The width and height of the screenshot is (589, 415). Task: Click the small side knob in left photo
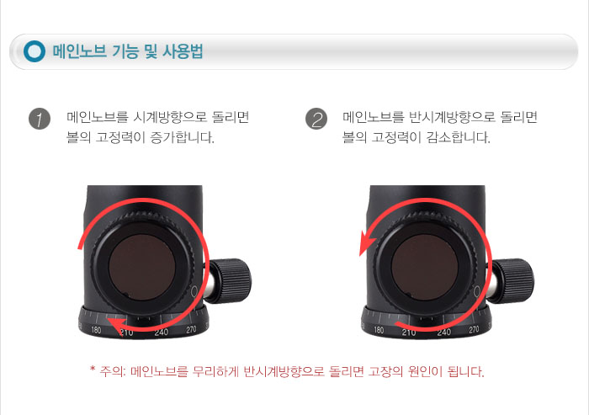pyautogui.click(x=231, y=280)
